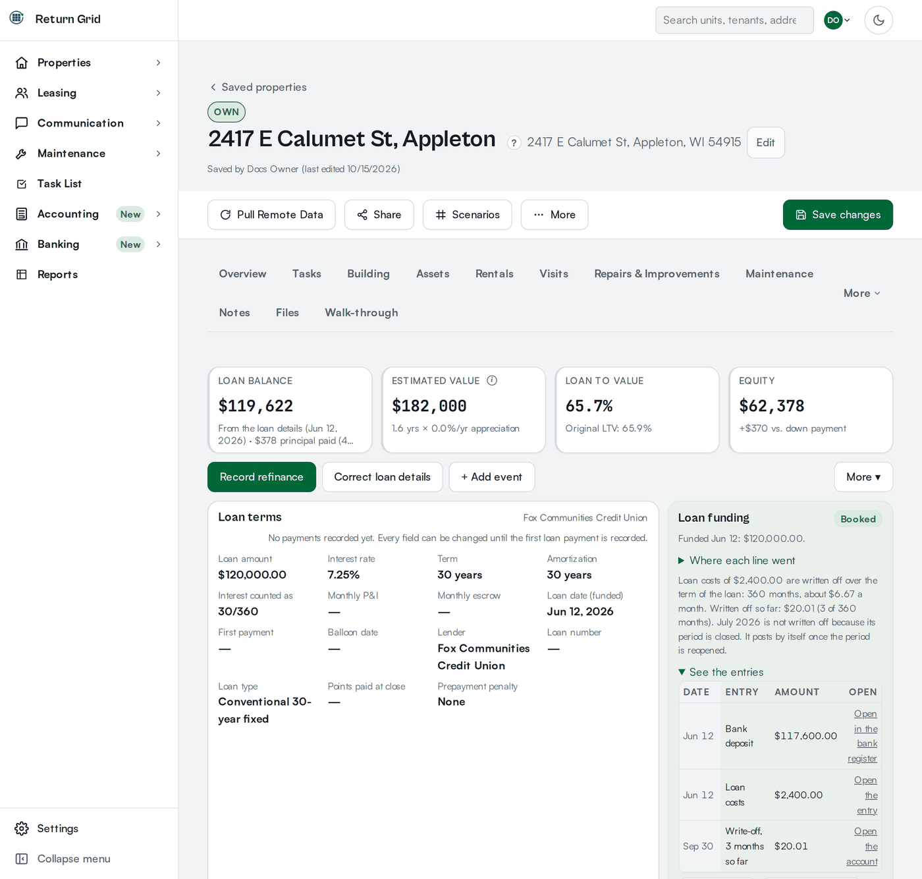This screenshot has height=879, width=922.
Task: Open the Write-off account link
Action: coord(862,847)
